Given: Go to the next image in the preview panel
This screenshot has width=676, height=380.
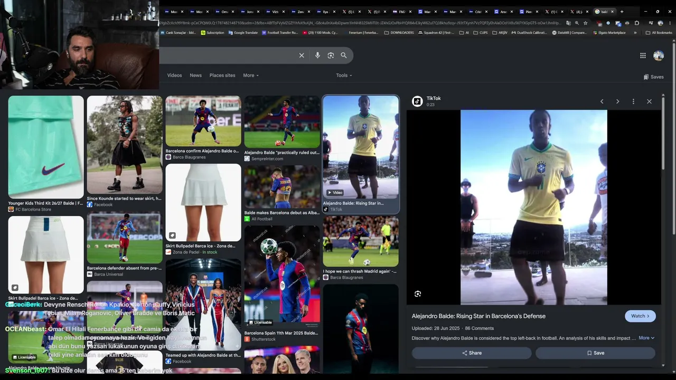Looking at the screenshot, I should coord(617,101).
